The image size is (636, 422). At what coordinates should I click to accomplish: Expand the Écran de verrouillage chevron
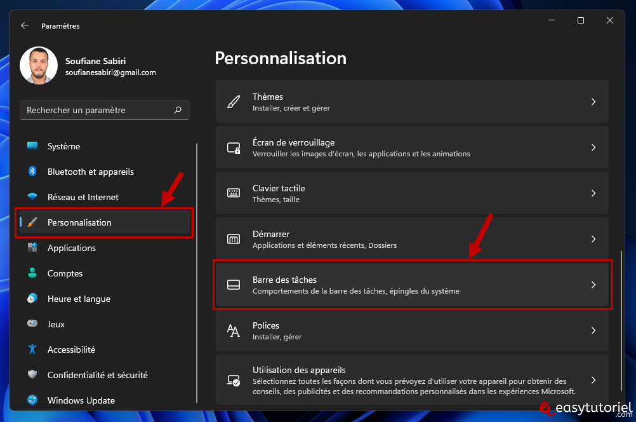593,147
